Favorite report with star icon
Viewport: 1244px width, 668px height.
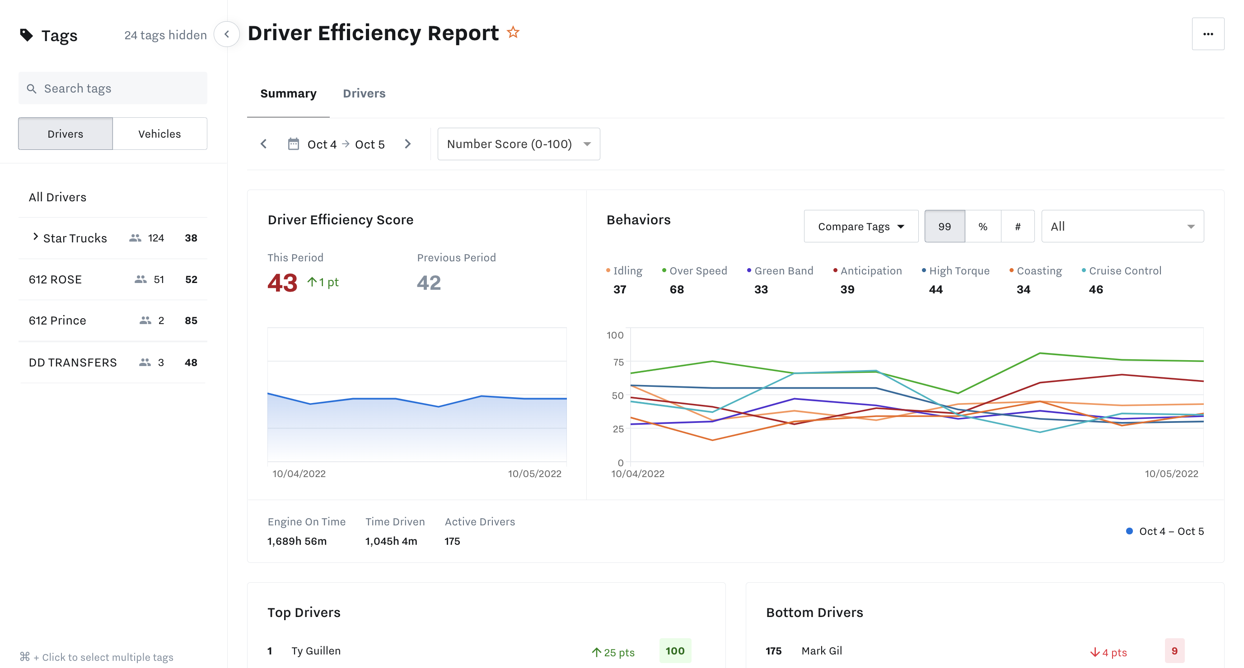pos(513,32)
